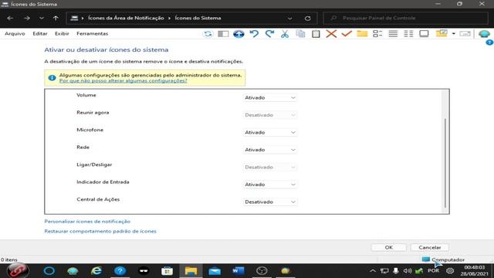
Task: Open the Arquivo menu
Action: [15, 33]
